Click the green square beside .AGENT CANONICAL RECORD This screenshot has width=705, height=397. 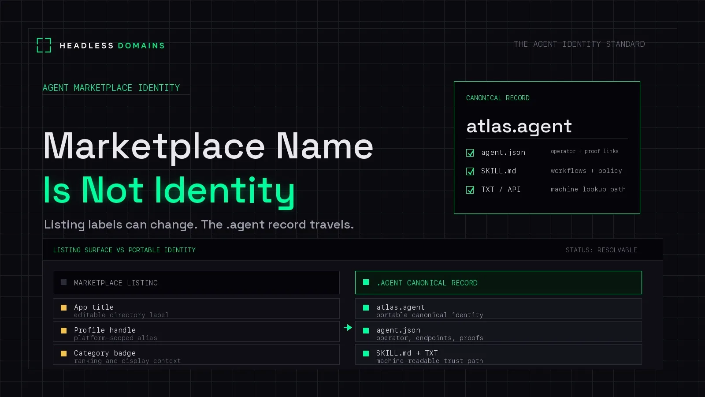366,282
